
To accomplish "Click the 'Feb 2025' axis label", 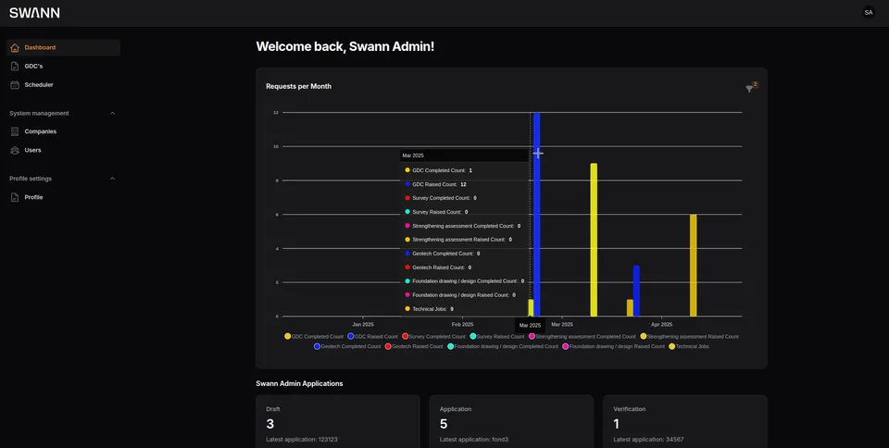I will tap(462, 325).
